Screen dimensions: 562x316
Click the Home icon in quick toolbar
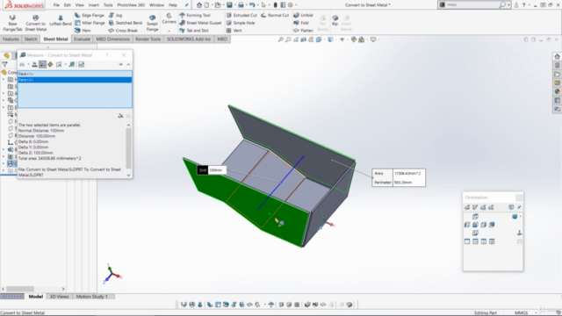[199, 5]
